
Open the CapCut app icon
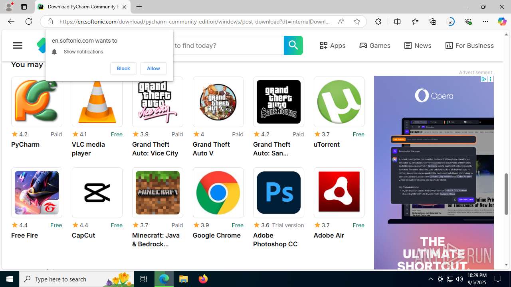coord(97,193)
